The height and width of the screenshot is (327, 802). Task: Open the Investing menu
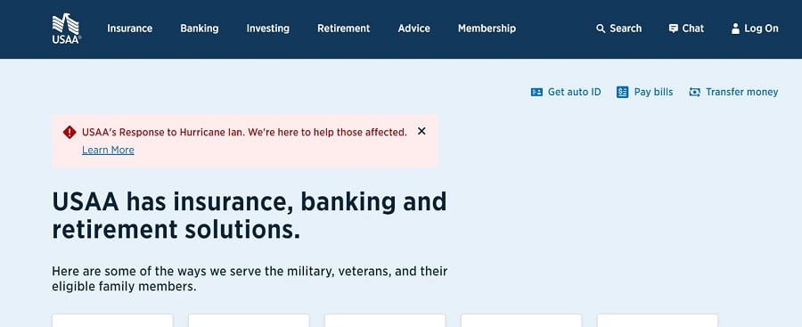point(267,29)
